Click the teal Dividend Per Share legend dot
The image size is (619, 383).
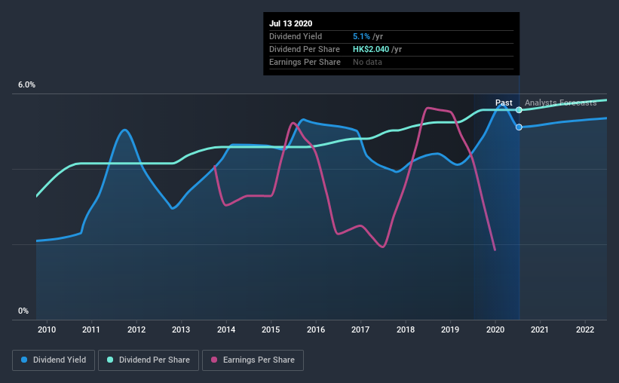pos(110,360)
